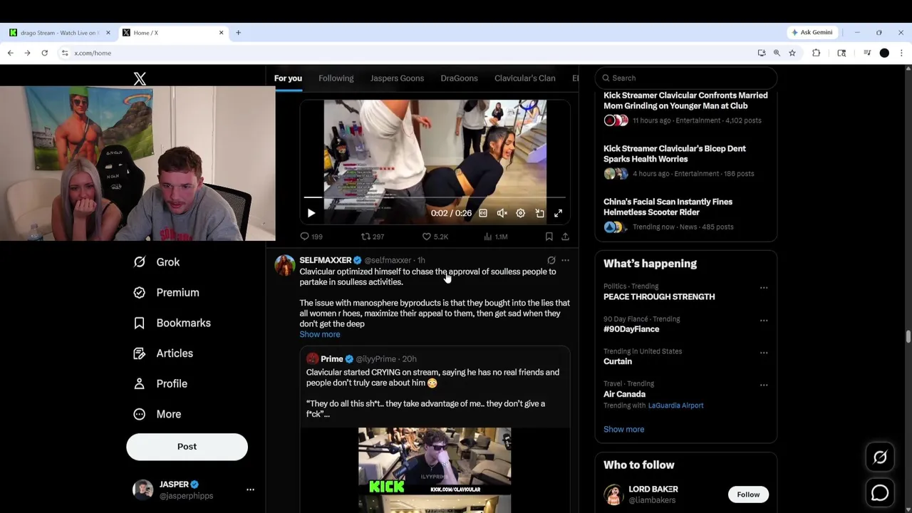Open more options for Curtain trend
The height and width of the screenshot is (513, 912).
pyautogui.click(x=764, y=353)
